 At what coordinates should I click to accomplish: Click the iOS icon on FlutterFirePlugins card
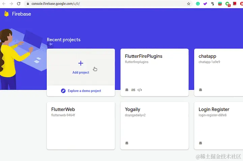[133, 90]
